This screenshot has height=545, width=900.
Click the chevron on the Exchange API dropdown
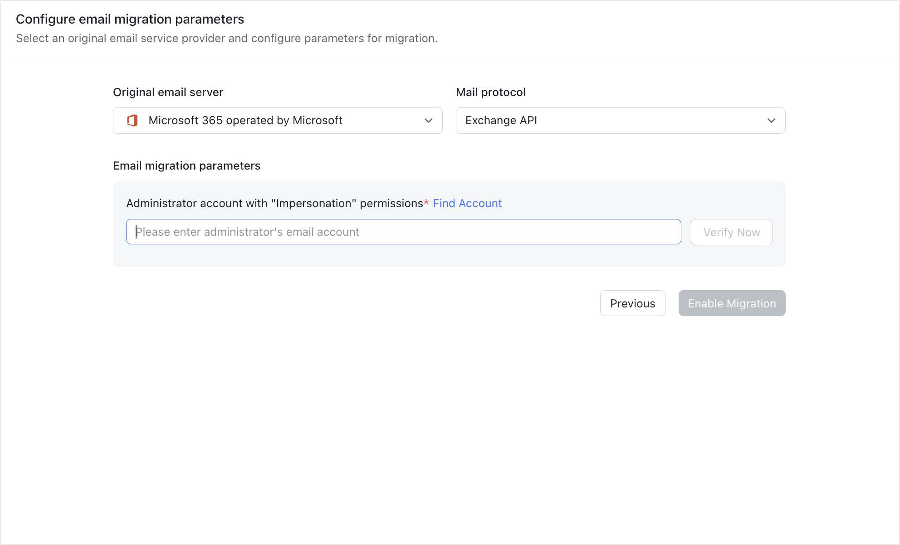770,121
